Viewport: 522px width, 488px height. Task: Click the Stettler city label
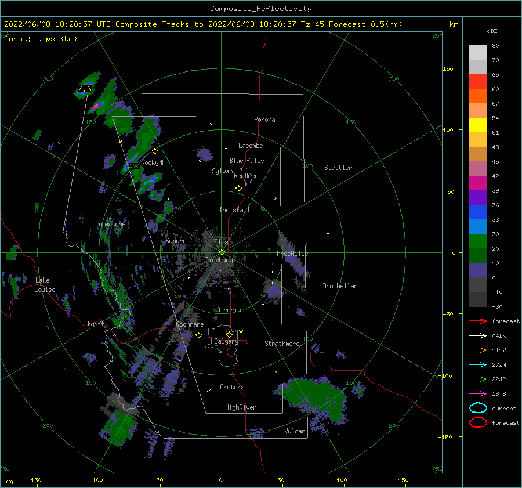coord(338,168)
